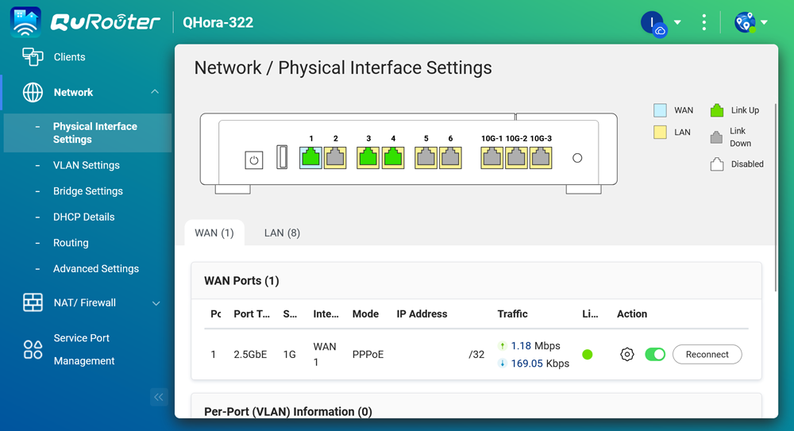Click the QuRouter logo icon
The image size is (794, 431).
coord(26,22)
